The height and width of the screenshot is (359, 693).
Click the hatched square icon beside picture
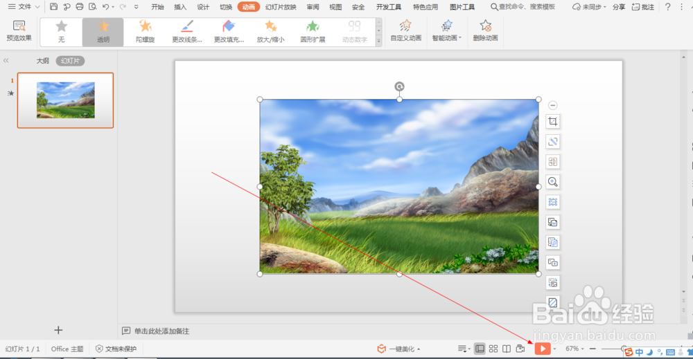coord(552,302)
